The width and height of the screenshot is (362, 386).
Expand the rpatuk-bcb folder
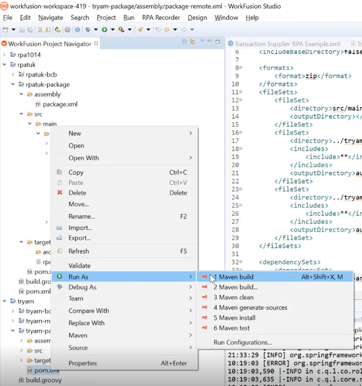click(x=13, y=74)
